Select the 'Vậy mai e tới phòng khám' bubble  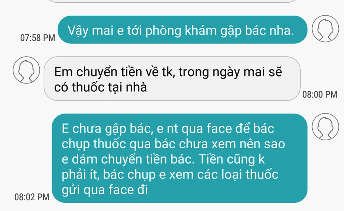coord(182,29)
